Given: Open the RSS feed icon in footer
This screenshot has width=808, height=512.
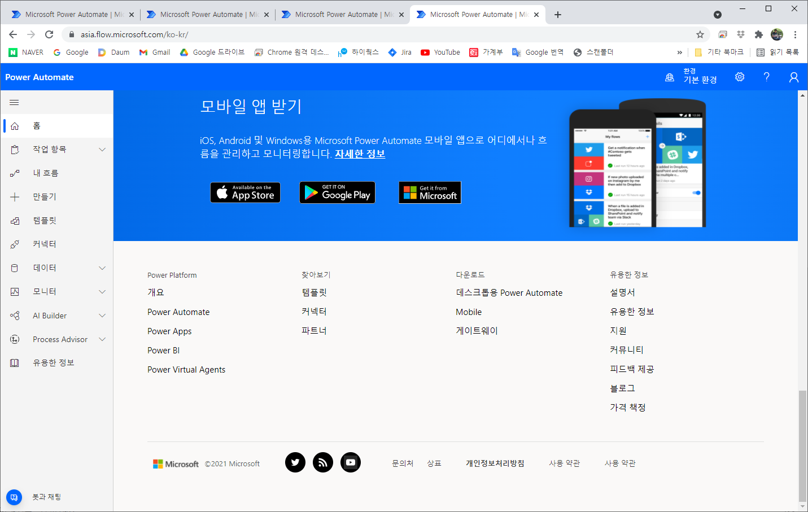Looking at the screenshot, I should point(323,462).
